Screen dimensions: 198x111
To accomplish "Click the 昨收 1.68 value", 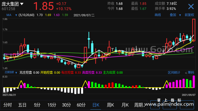I will (x=119, y=4).
